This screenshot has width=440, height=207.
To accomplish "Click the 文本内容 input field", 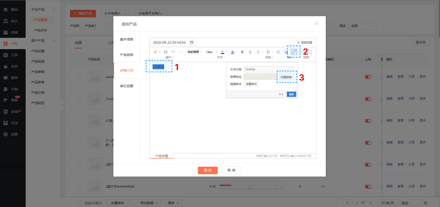I will 268,69.
